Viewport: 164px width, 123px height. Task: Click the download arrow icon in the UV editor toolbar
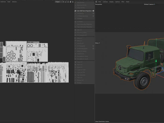tap(73, 2)
